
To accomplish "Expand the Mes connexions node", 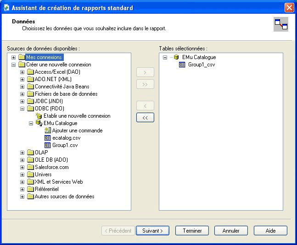I will [x=14, y=57].
